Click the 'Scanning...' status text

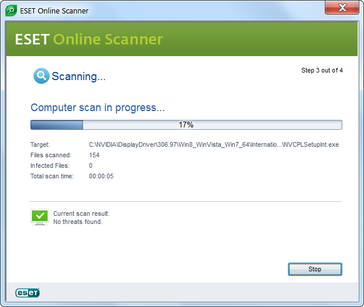78,77
